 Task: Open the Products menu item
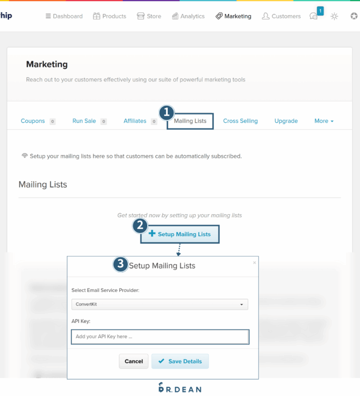[x=109, y=16]
